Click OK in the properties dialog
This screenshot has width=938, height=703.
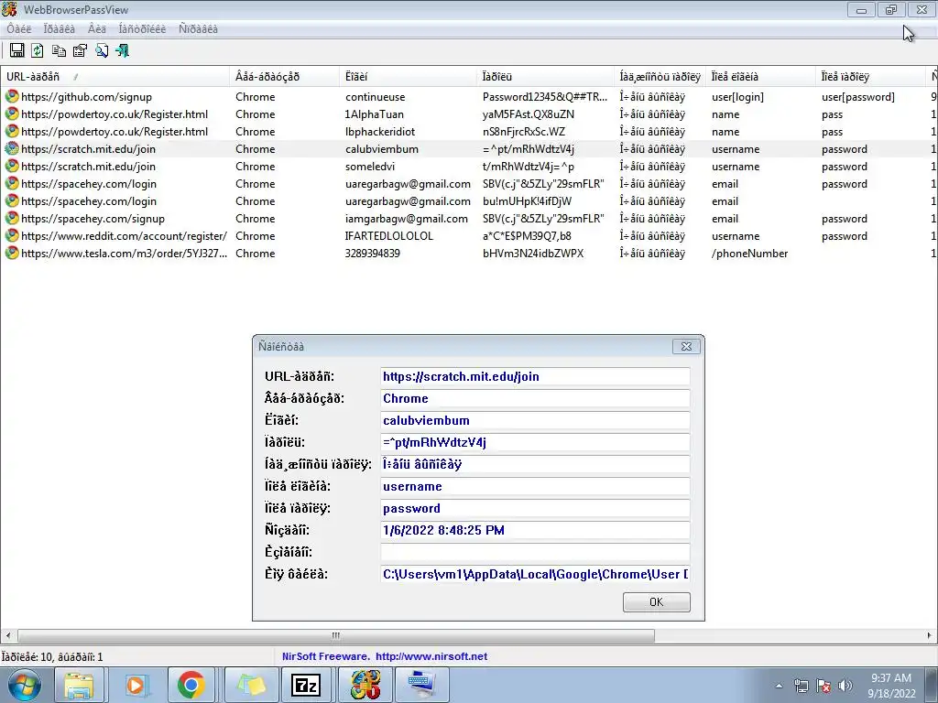pyautogui.click(x=656, y=602)
